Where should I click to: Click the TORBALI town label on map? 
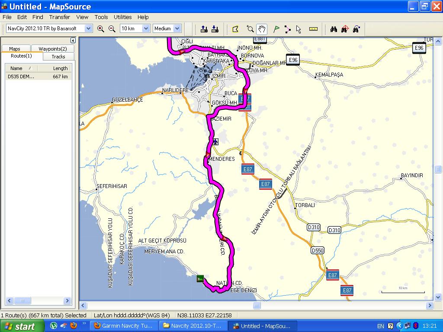(305, 205)
